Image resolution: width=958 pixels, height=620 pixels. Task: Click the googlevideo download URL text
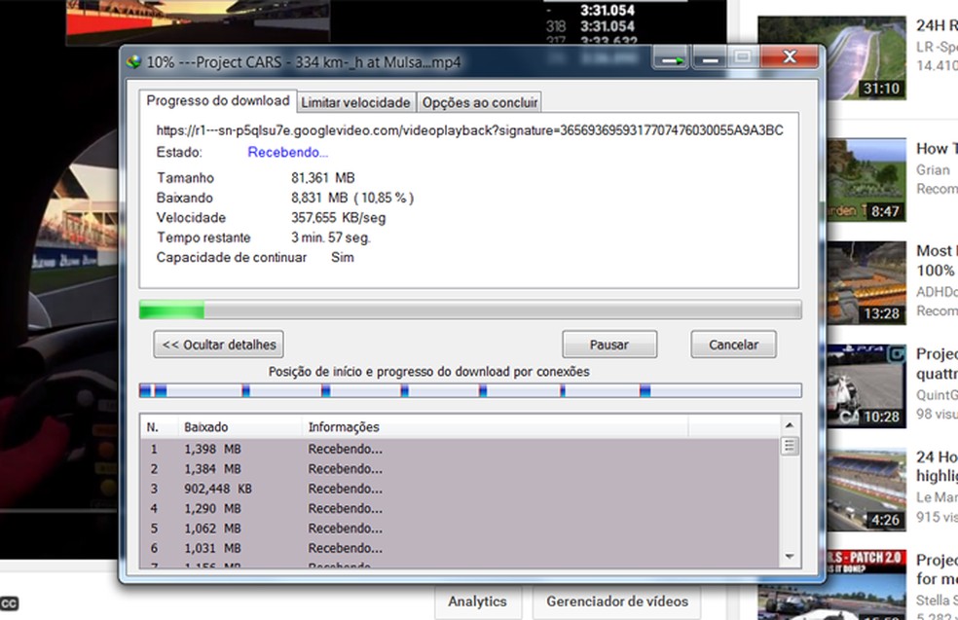(x=470, y=130)
